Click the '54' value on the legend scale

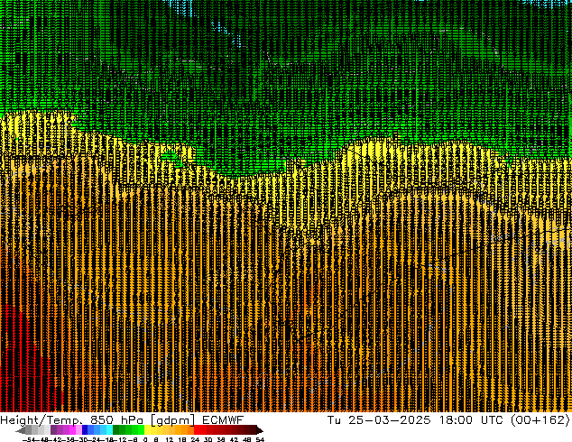[260, 439]
